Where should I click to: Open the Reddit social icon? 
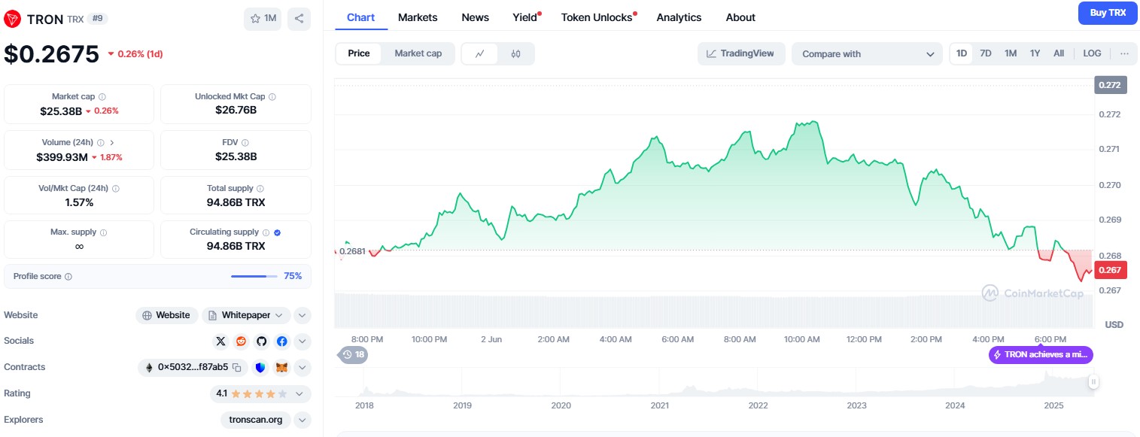pos(241,341)
